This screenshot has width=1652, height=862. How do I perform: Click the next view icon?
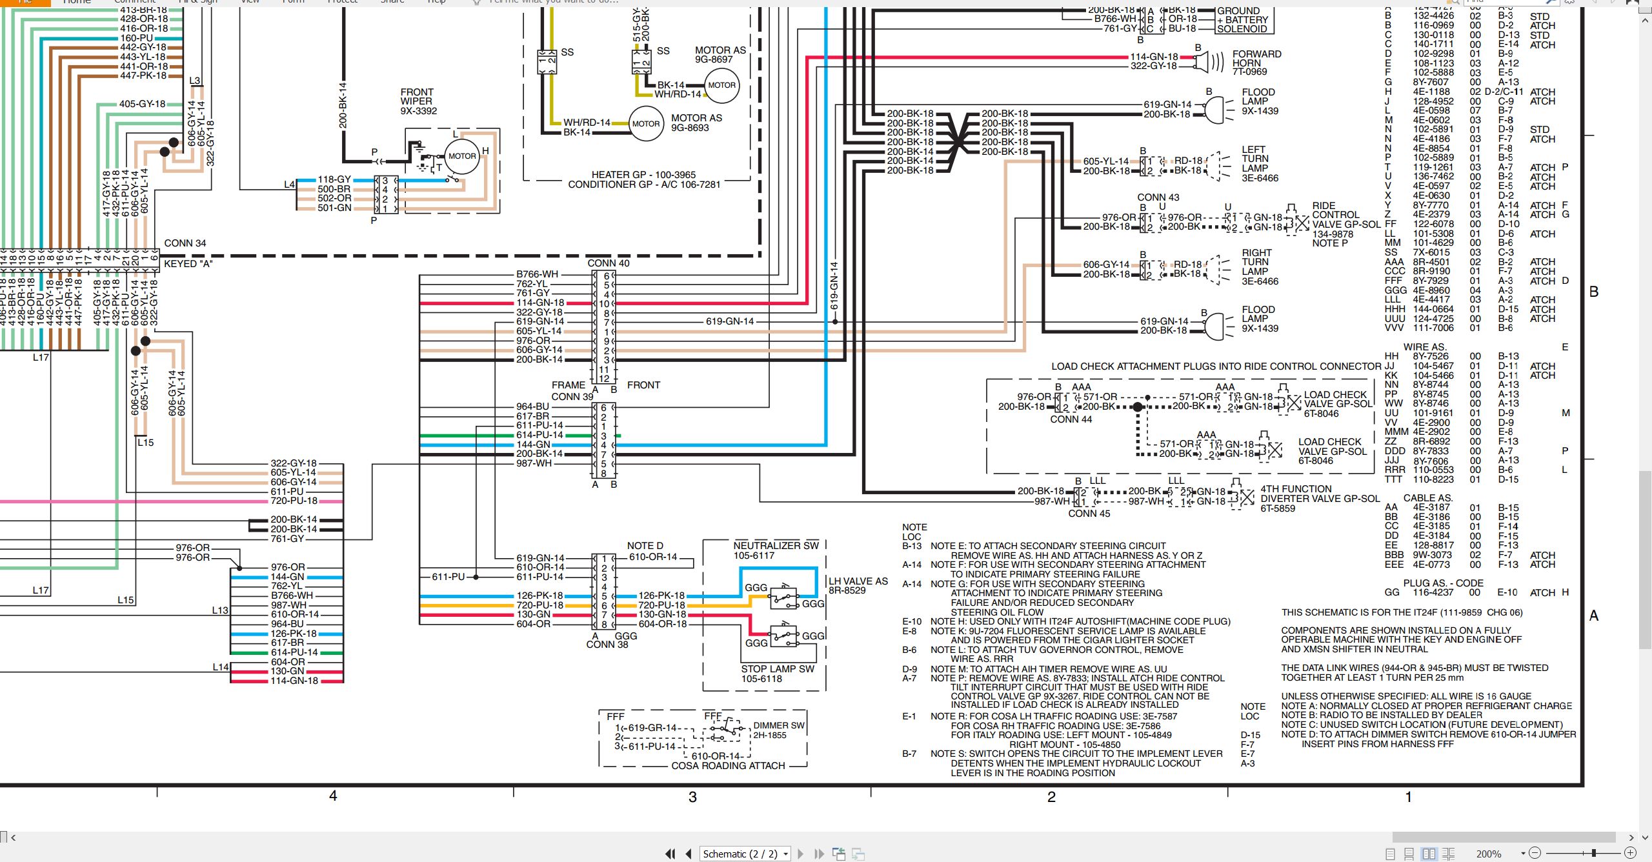click(x=858, y=854)
